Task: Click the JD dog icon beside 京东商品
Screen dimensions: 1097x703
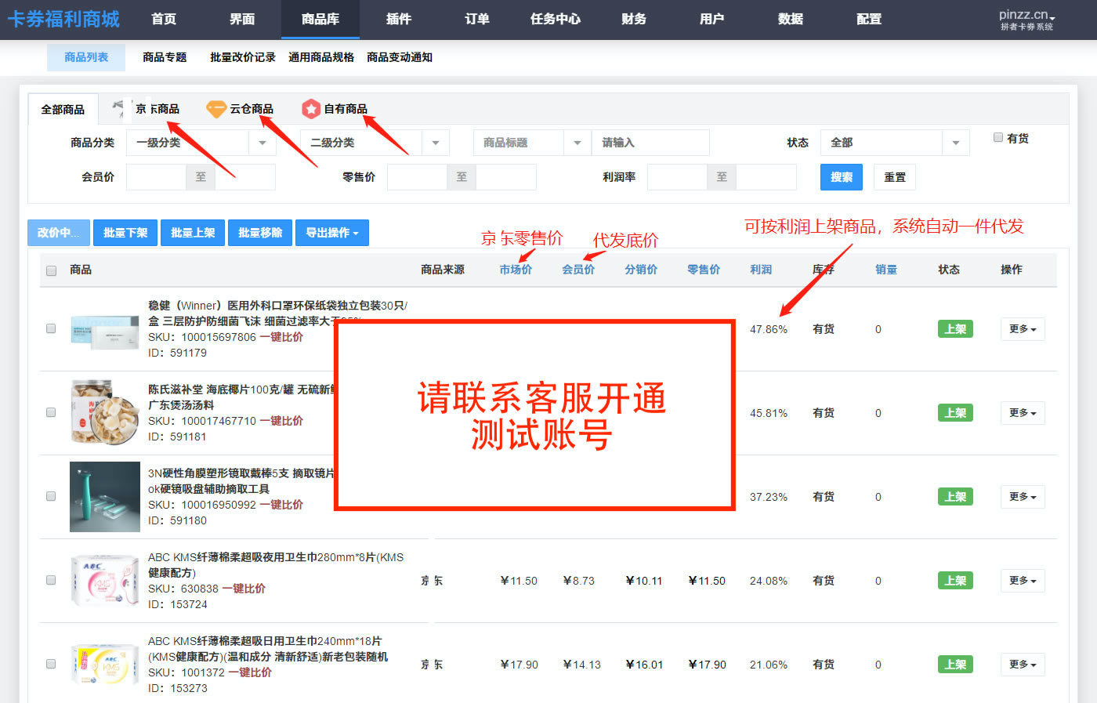Action: coord(118,107)
